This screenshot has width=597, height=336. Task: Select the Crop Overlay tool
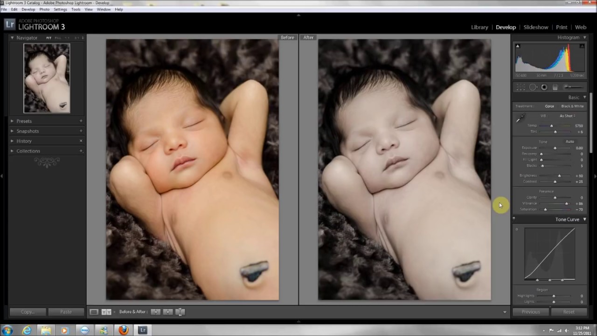point(521,87)
